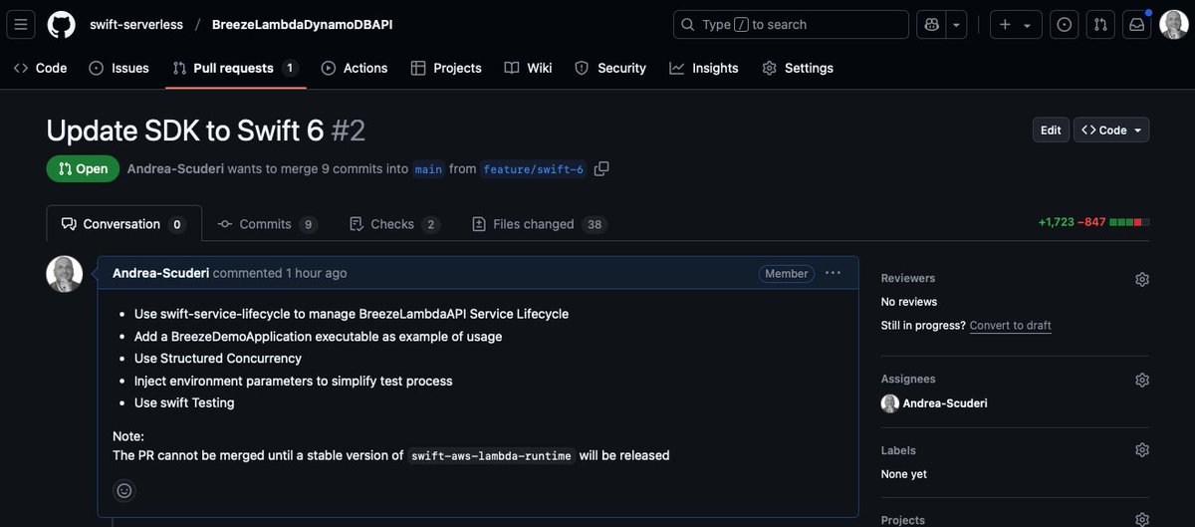Expand the Copilot dropdown arrow
This screenshot has height=527, width=1195.
coord(957,25)
